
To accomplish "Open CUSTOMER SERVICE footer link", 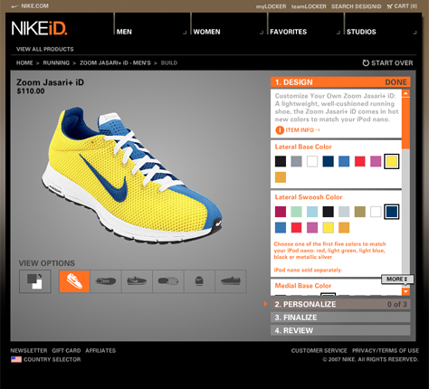I will (319, 350).
